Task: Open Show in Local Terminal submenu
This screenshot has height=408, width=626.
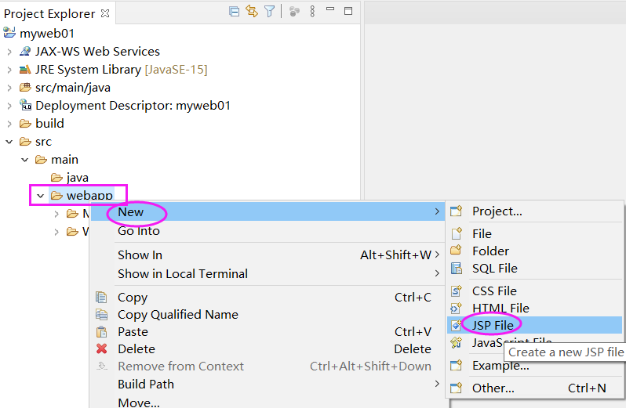Action: 267,274
